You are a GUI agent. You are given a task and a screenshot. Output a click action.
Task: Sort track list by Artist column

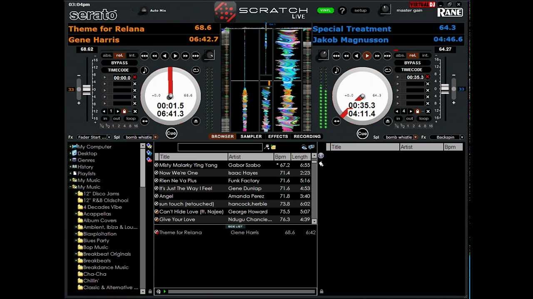(x=250, y=157)
